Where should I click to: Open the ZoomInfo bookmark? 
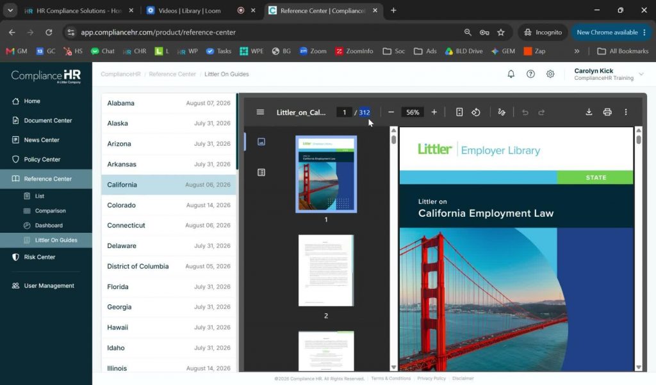tap(354, 51)
